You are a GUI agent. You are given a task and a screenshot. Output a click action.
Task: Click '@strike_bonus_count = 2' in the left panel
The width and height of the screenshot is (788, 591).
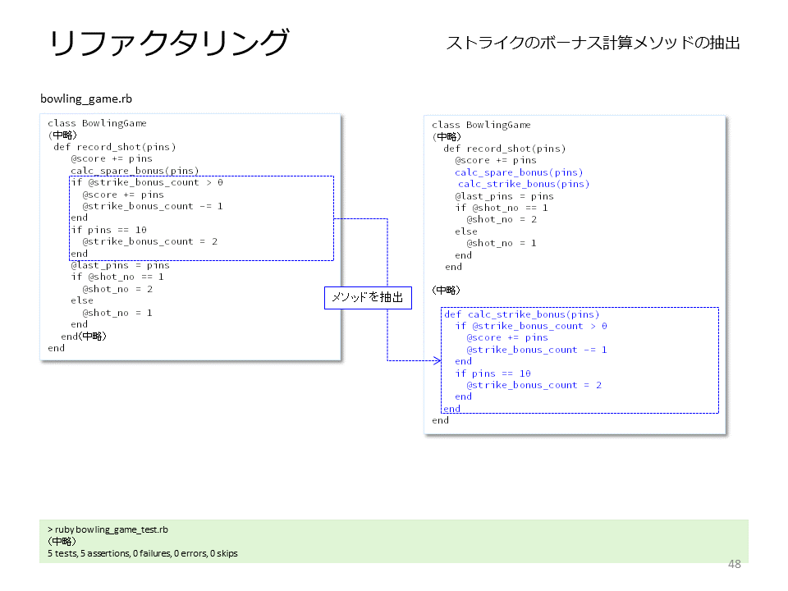(149, 241)
